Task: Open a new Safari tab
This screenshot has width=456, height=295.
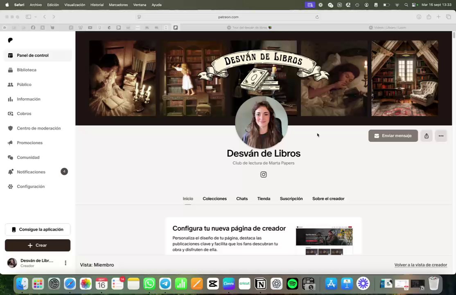Action: (438, 17)
